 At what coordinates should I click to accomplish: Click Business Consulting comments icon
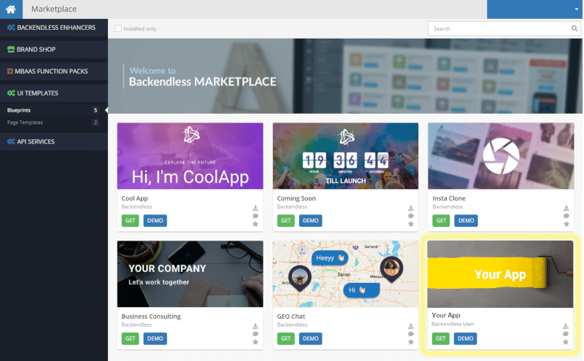click(x=255, y=334)
